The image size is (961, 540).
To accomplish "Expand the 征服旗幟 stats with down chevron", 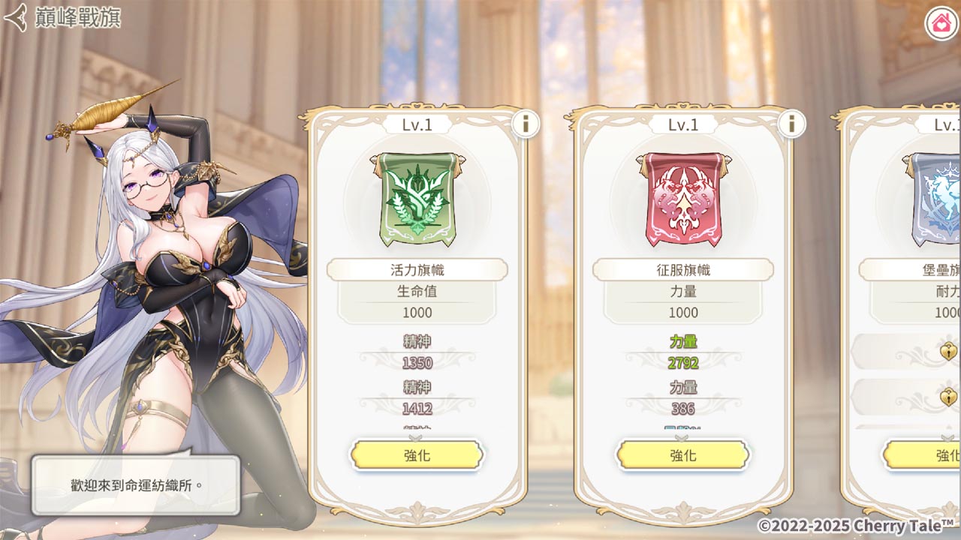I will point(682,436).
